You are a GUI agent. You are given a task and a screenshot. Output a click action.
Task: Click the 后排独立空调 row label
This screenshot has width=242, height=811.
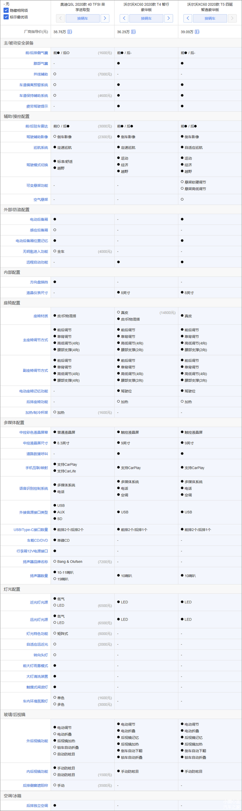(x=37, y=806)
